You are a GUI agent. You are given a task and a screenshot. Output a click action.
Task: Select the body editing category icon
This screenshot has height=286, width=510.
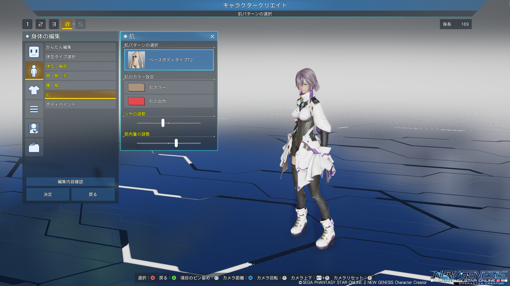pos(34,71)
